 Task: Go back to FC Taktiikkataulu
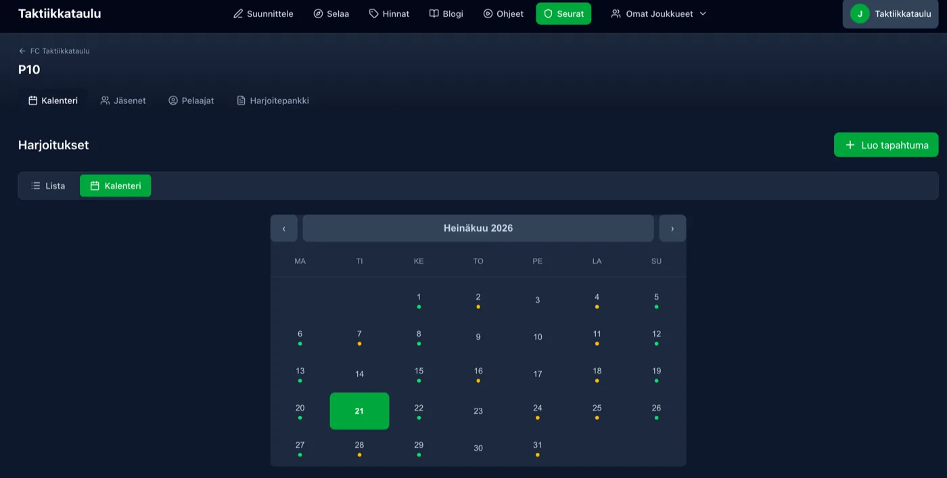tap(54, 51)
